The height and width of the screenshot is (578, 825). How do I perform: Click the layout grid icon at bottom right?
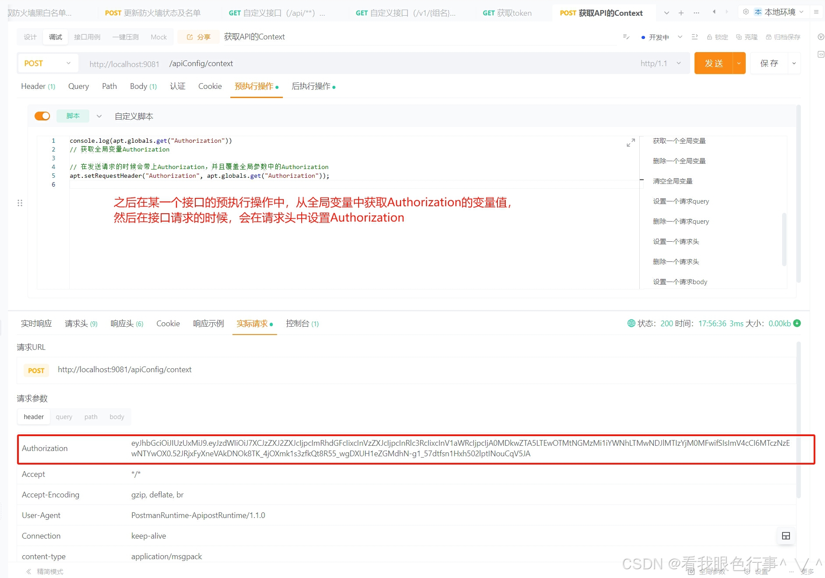pos(786,536)
